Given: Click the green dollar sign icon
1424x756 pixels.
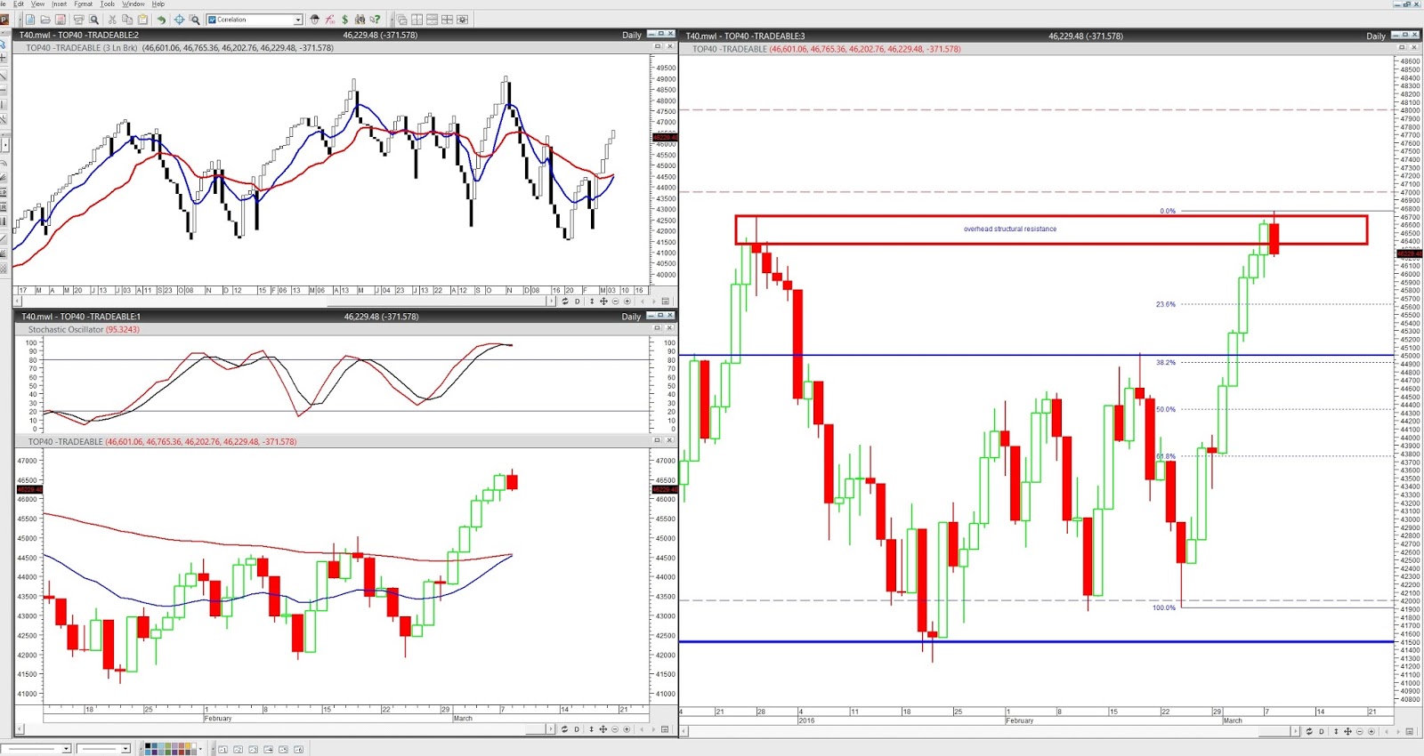Looking at the screenshot, I should pos(344,20).
